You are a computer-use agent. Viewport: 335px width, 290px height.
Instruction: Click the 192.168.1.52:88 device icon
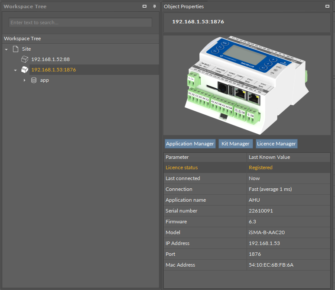point(25,59)
